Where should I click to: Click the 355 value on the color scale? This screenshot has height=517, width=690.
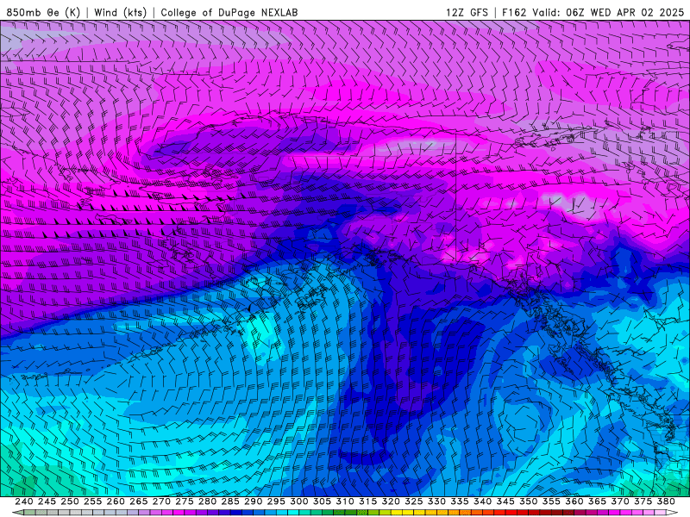[x=551, y=501]
